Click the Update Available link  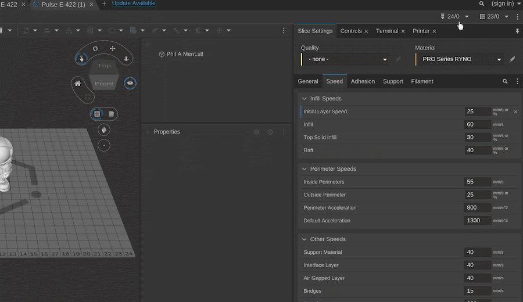point(134,3)
